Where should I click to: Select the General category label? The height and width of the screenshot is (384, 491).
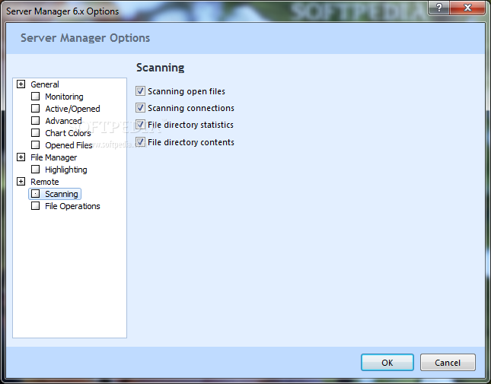[45, 84]
